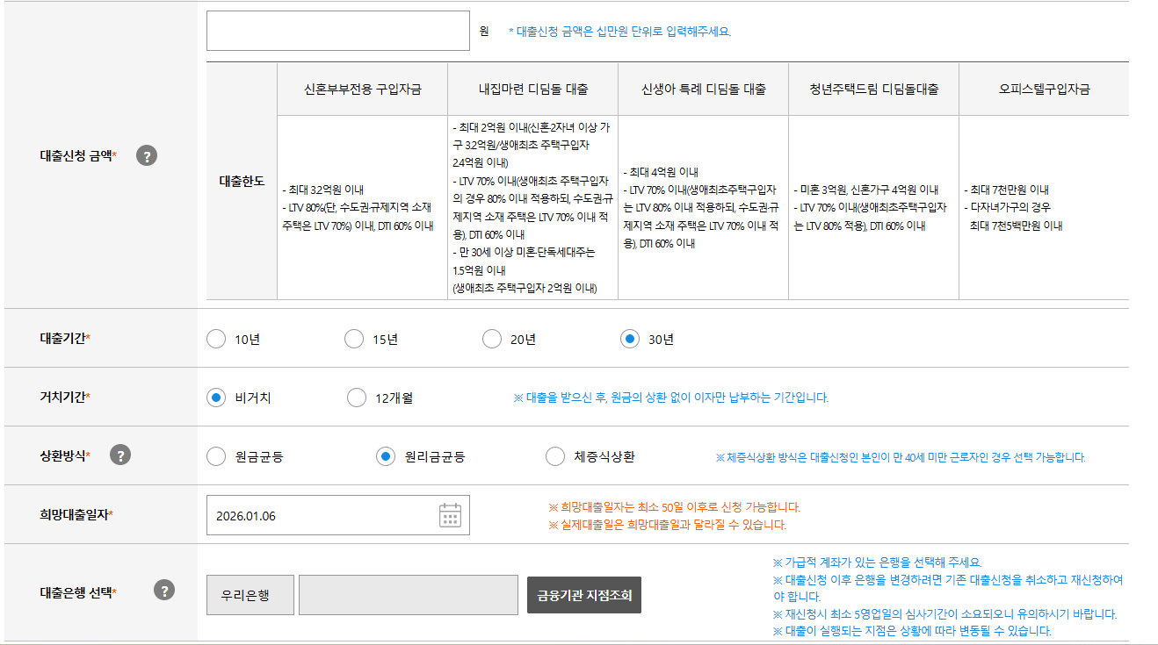Open the help icon next to 상환방식
The image size is (1158, 645).
121,455
